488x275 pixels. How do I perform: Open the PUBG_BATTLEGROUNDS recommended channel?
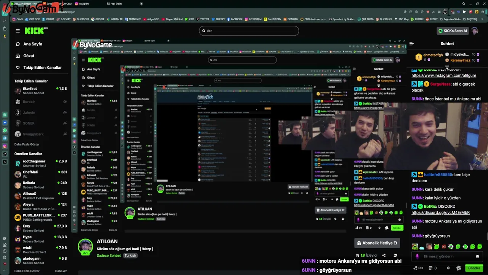40,217
